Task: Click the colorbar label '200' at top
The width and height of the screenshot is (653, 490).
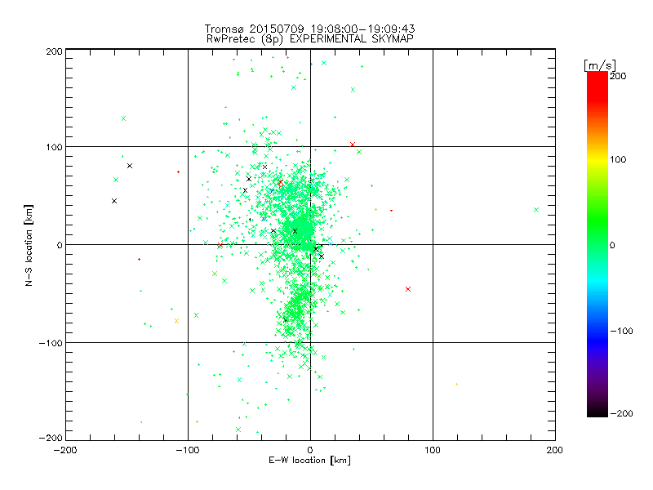Action: click(x=618, y=76)
